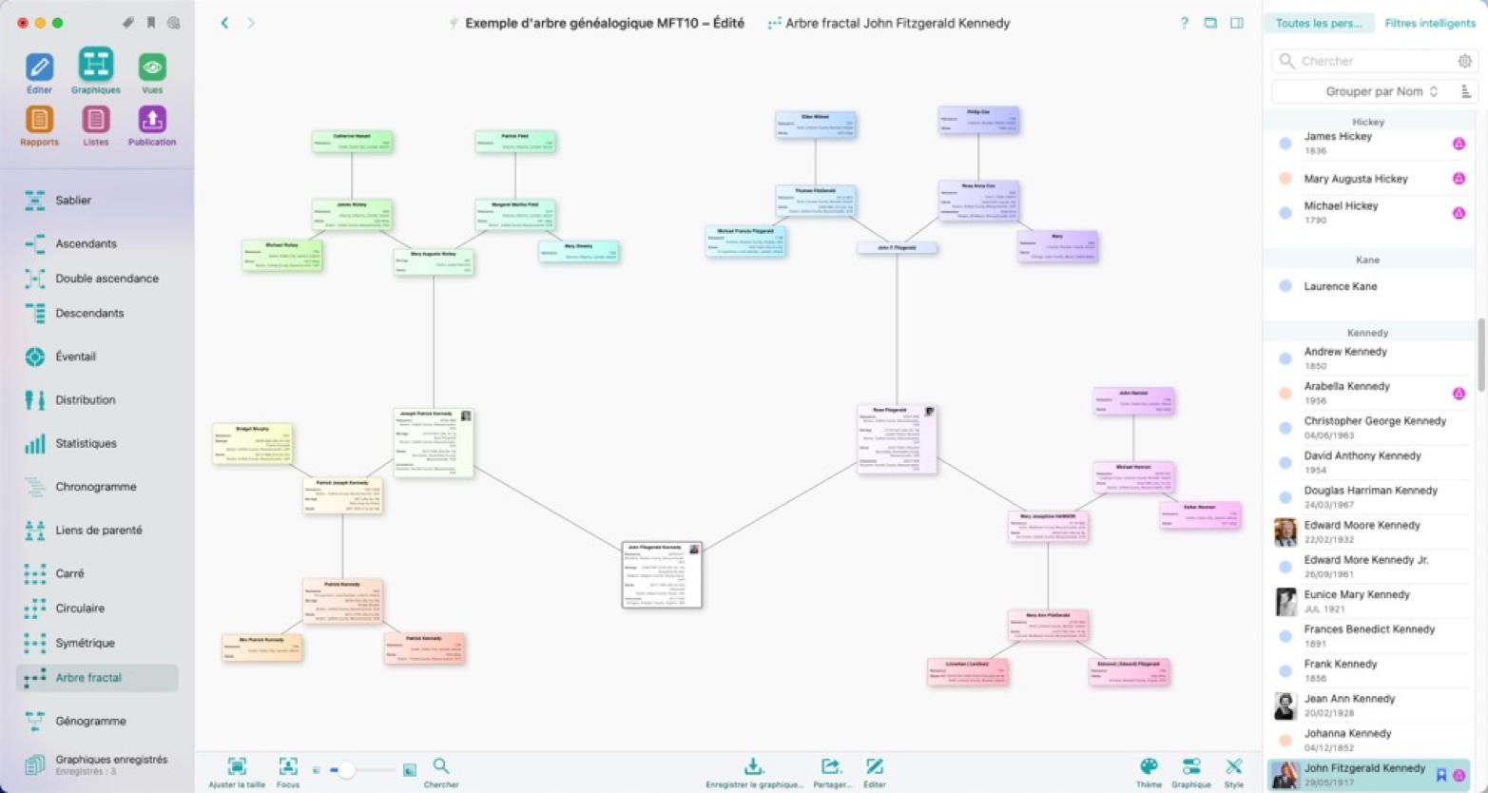Switch to Filtres intelligents tab
This screenshot has height=793, width=1488.
(x=1430, y=23)
